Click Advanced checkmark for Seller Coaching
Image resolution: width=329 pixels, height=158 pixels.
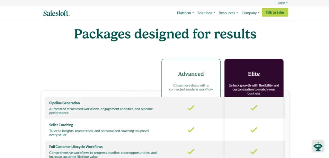click(x=191, y=130)
